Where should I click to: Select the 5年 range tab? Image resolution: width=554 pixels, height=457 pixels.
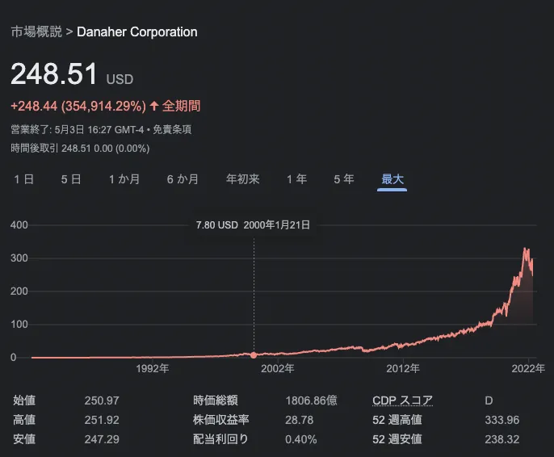pyautogui.click(x=344, y=179)
